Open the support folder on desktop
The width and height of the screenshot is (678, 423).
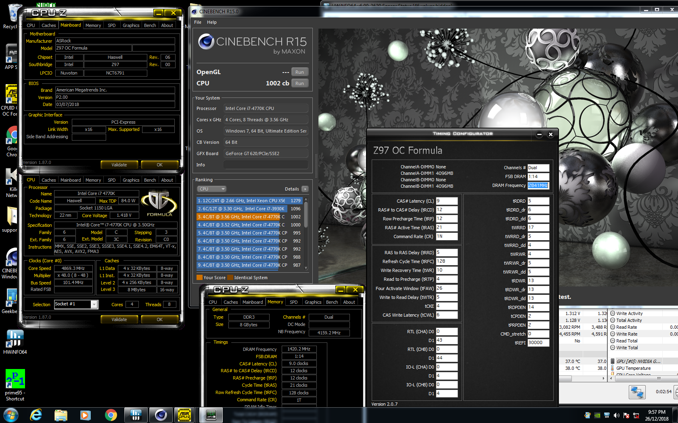click(10, 220)
